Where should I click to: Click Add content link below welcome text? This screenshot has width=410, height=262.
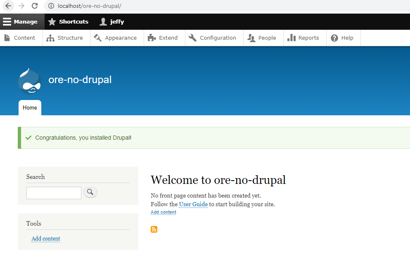pos(164,212)
